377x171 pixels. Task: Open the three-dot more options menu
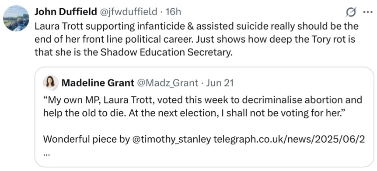367,13
